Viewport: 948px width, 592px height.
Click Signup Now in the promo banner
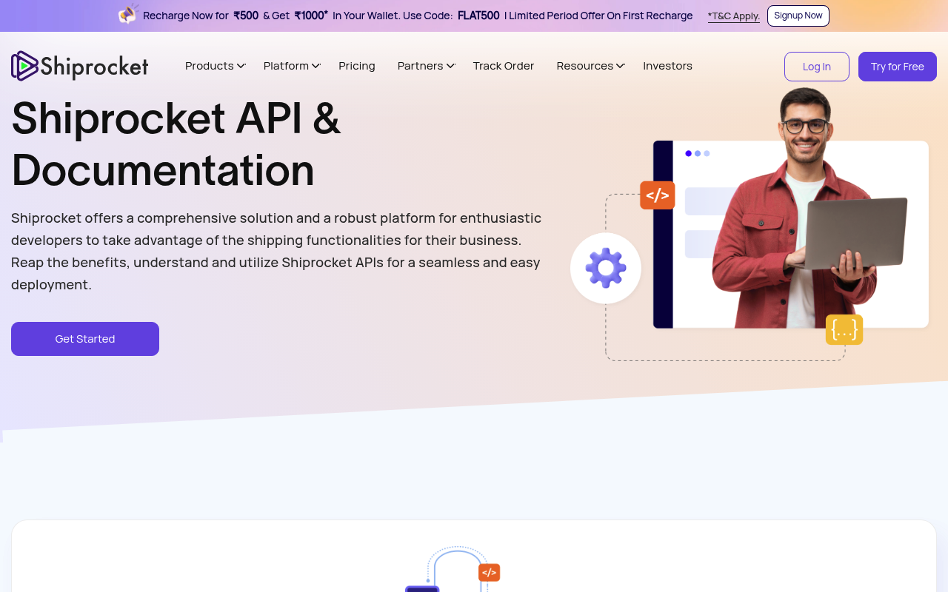coord(798,16)
